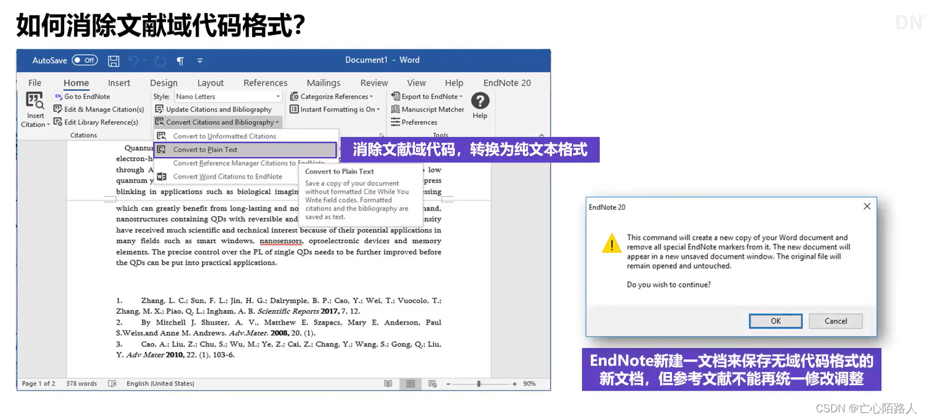Open the Bibliography group dialog launcher
The height and width of the screenshot is (420, 926).
click(x=381, y=135)
